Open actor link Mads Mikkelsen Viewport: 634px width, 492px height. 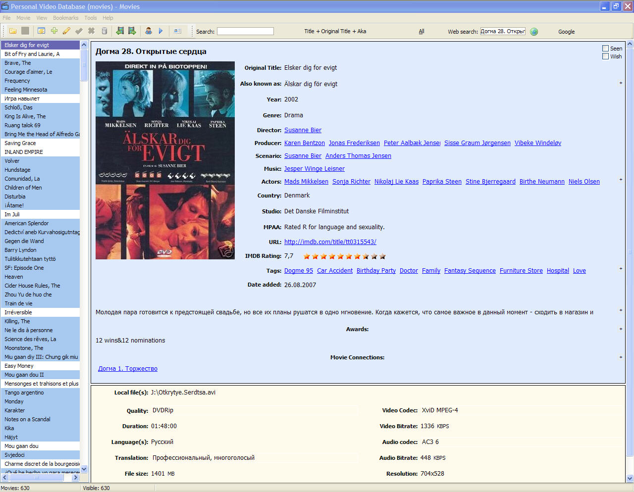pyautogui.click(x=306, y=182)
